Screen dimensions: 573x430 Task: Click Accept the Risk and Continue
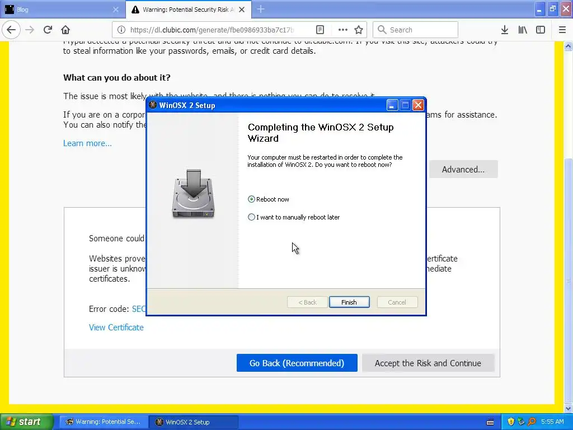[428, 363]
